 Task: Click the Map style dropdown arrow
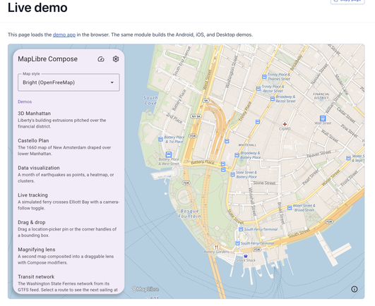click(112, 82)
